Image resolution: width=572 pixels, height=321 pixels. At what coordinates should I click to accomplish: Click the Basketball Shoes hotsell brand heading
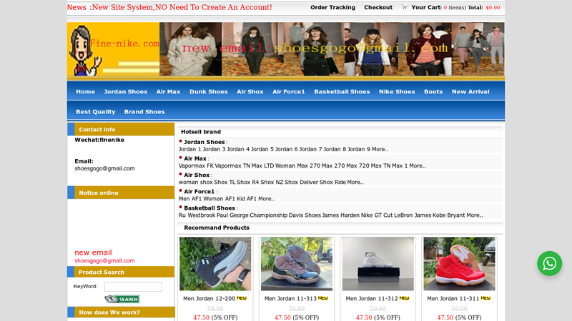pos(209,208)
